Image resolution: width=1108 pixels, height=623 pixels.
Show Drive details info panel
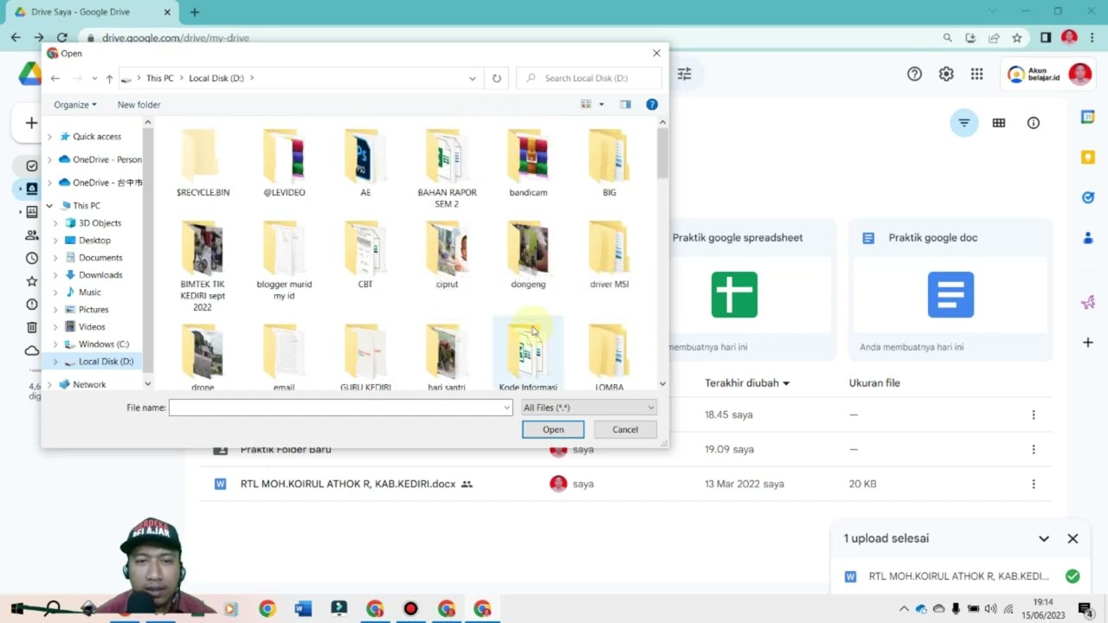coord(1033,123)
